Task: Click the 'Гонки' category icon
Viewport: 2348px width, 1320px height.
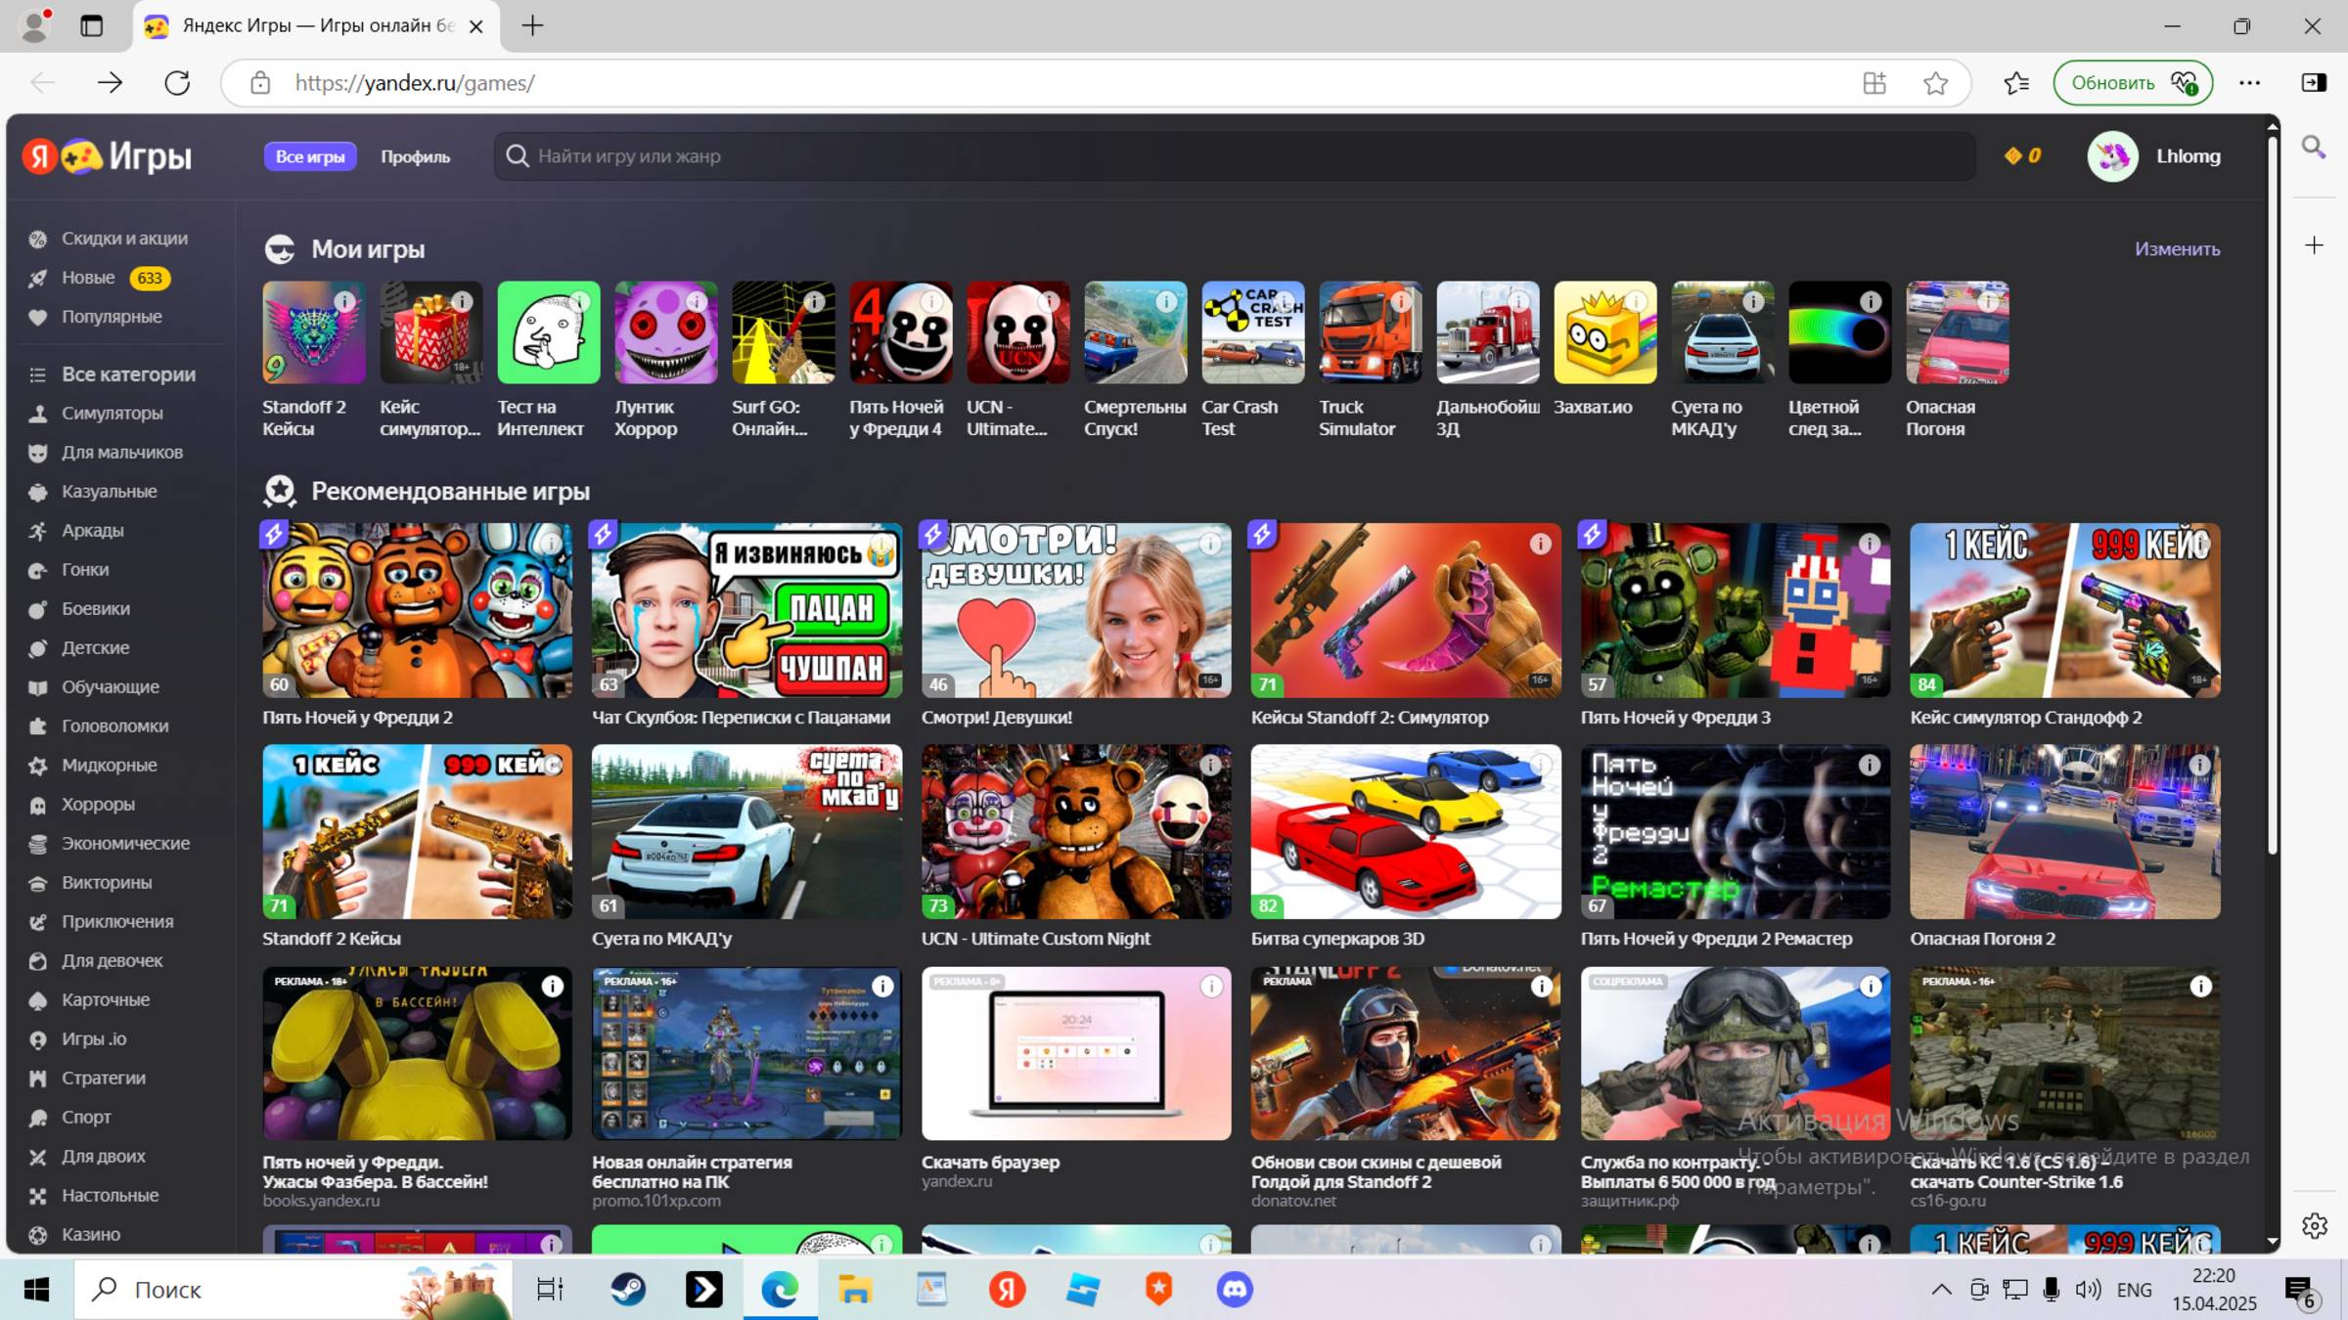Action: coord(38,570)
